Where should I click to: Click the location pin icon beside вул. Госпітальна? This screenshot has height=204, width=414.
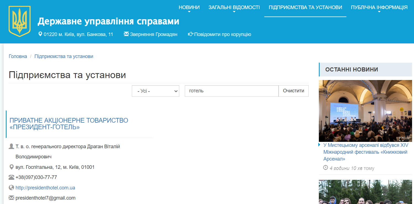[11, 167]
